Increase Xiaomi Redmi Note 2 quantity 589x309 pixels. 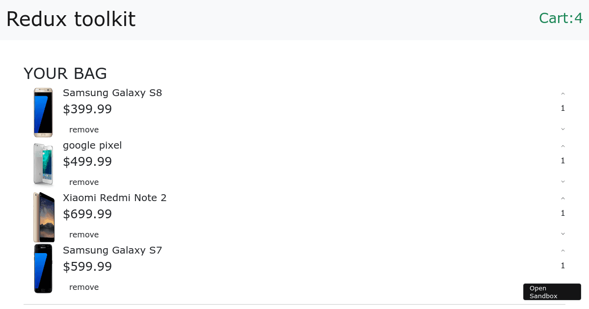coord(563,198)
